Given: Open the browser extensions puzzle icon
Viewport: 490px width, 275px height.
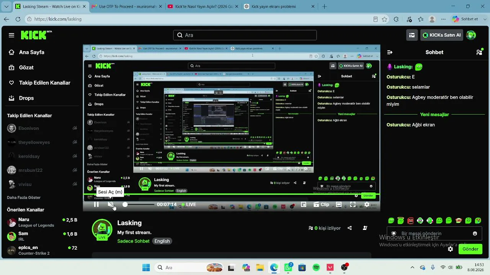Looking at the screenshot, I should (x=396, y=19).
